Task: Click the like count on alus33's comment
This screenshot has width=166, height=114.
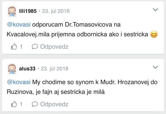Action: coord(21,104)
